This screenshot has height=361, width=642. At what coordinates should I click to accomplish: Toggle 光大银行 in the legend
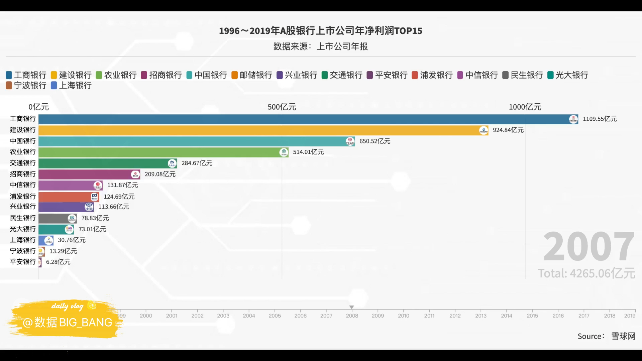568,75
